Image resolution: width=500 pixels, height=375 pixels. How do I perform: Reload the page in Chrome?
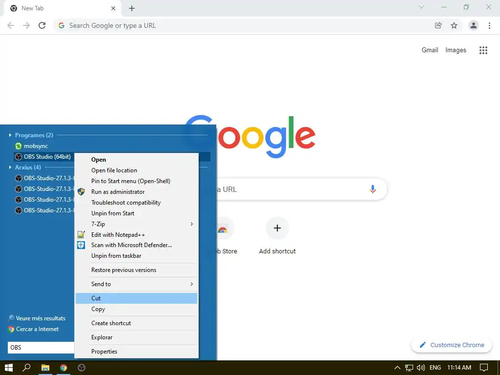click(42, 25)
